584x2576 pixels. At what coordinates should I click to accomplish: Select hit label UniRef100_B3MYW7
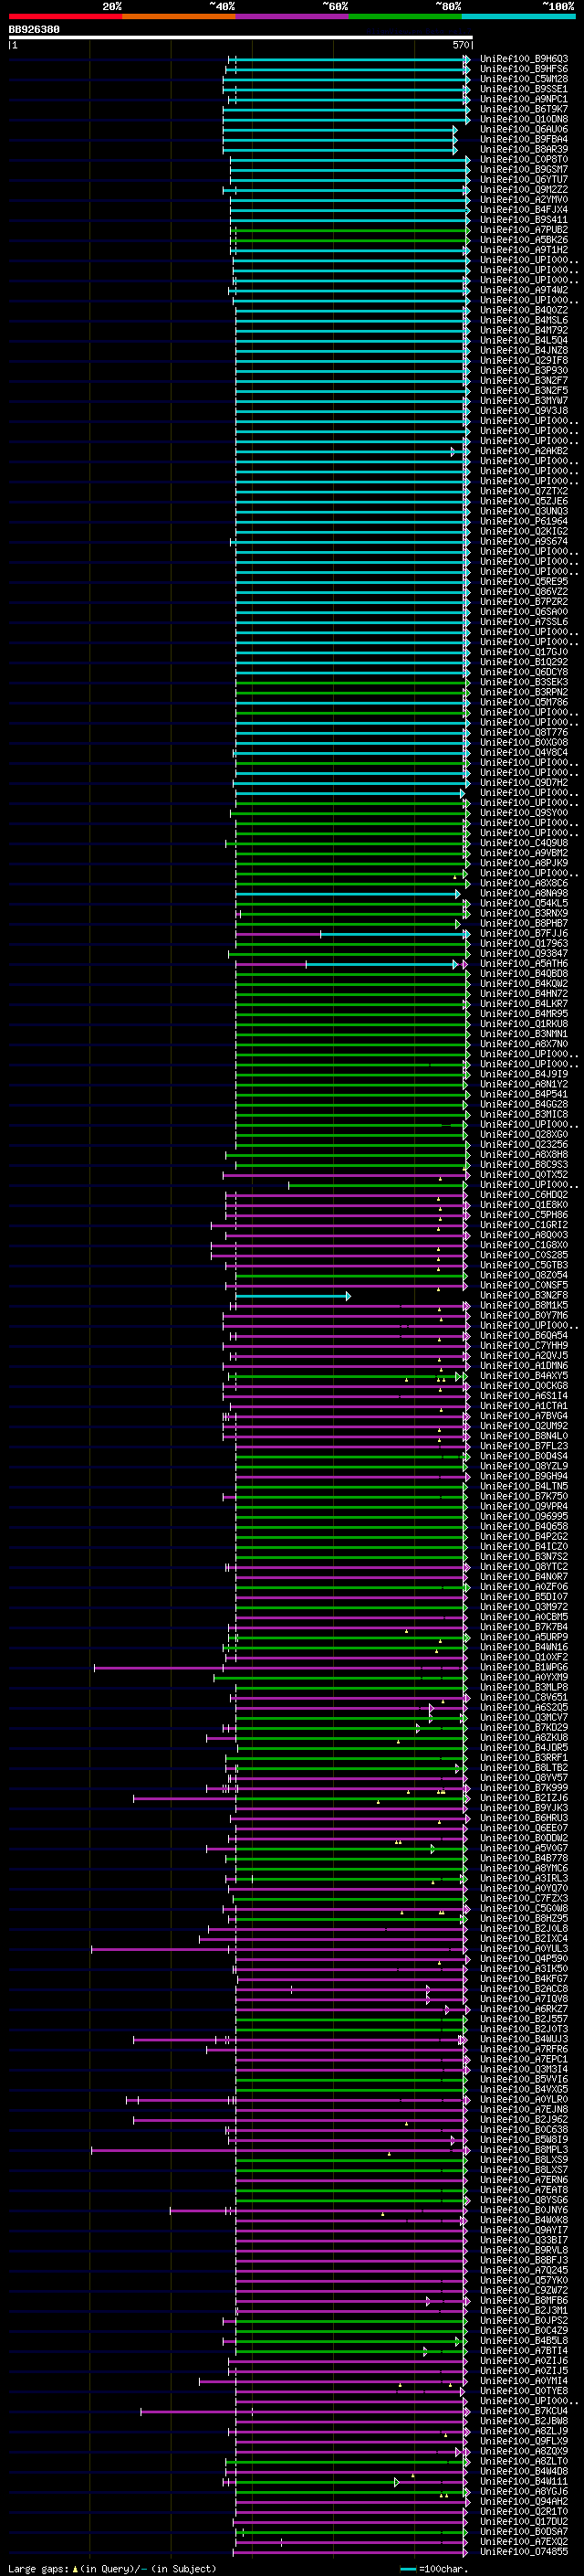[524, 400]
